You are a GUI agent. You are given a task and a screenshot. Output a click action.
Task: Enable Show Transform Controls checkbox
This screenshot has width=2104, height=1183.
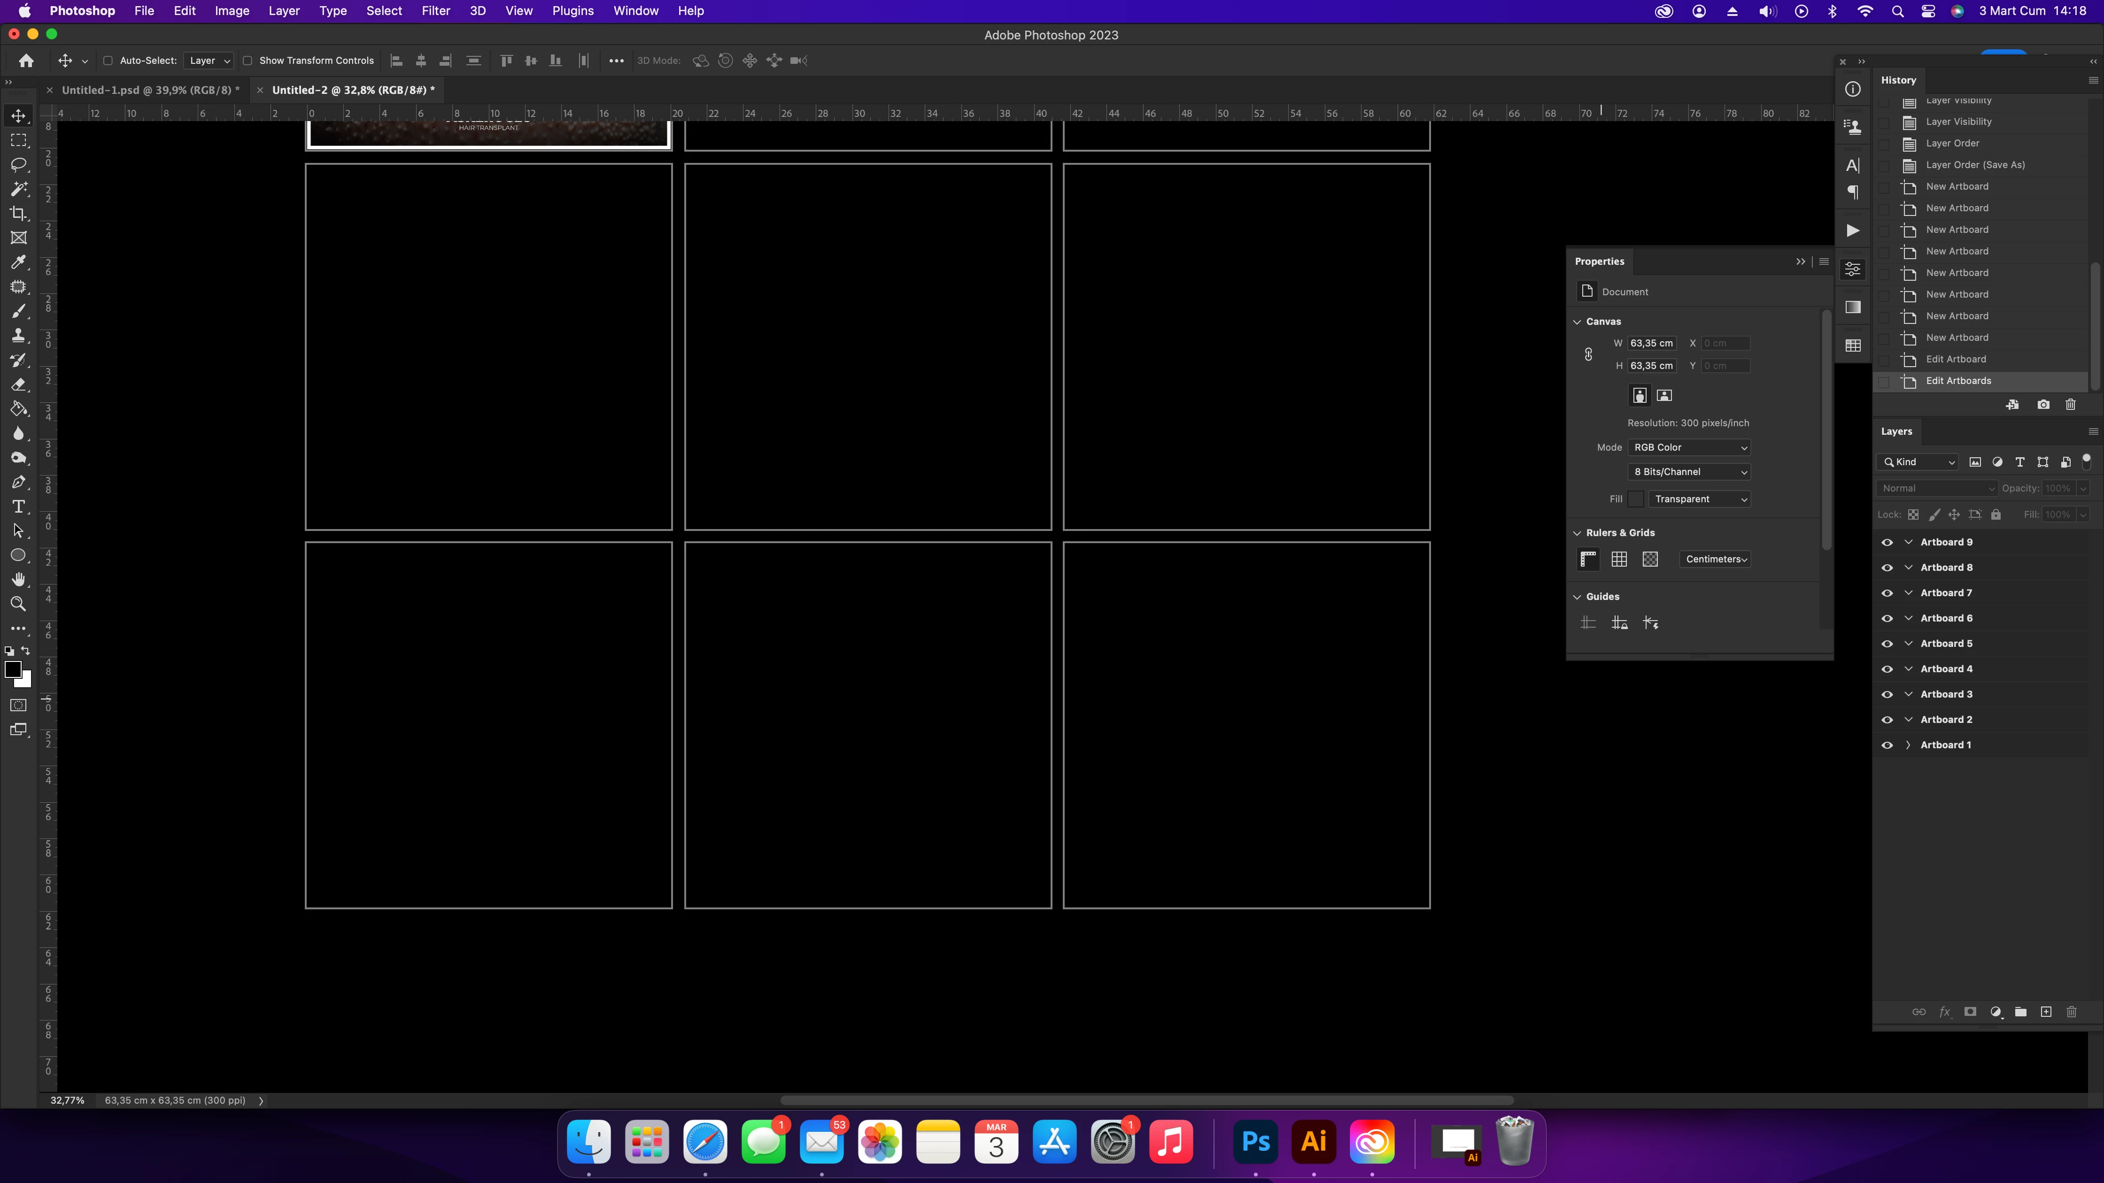click(248, 61)
